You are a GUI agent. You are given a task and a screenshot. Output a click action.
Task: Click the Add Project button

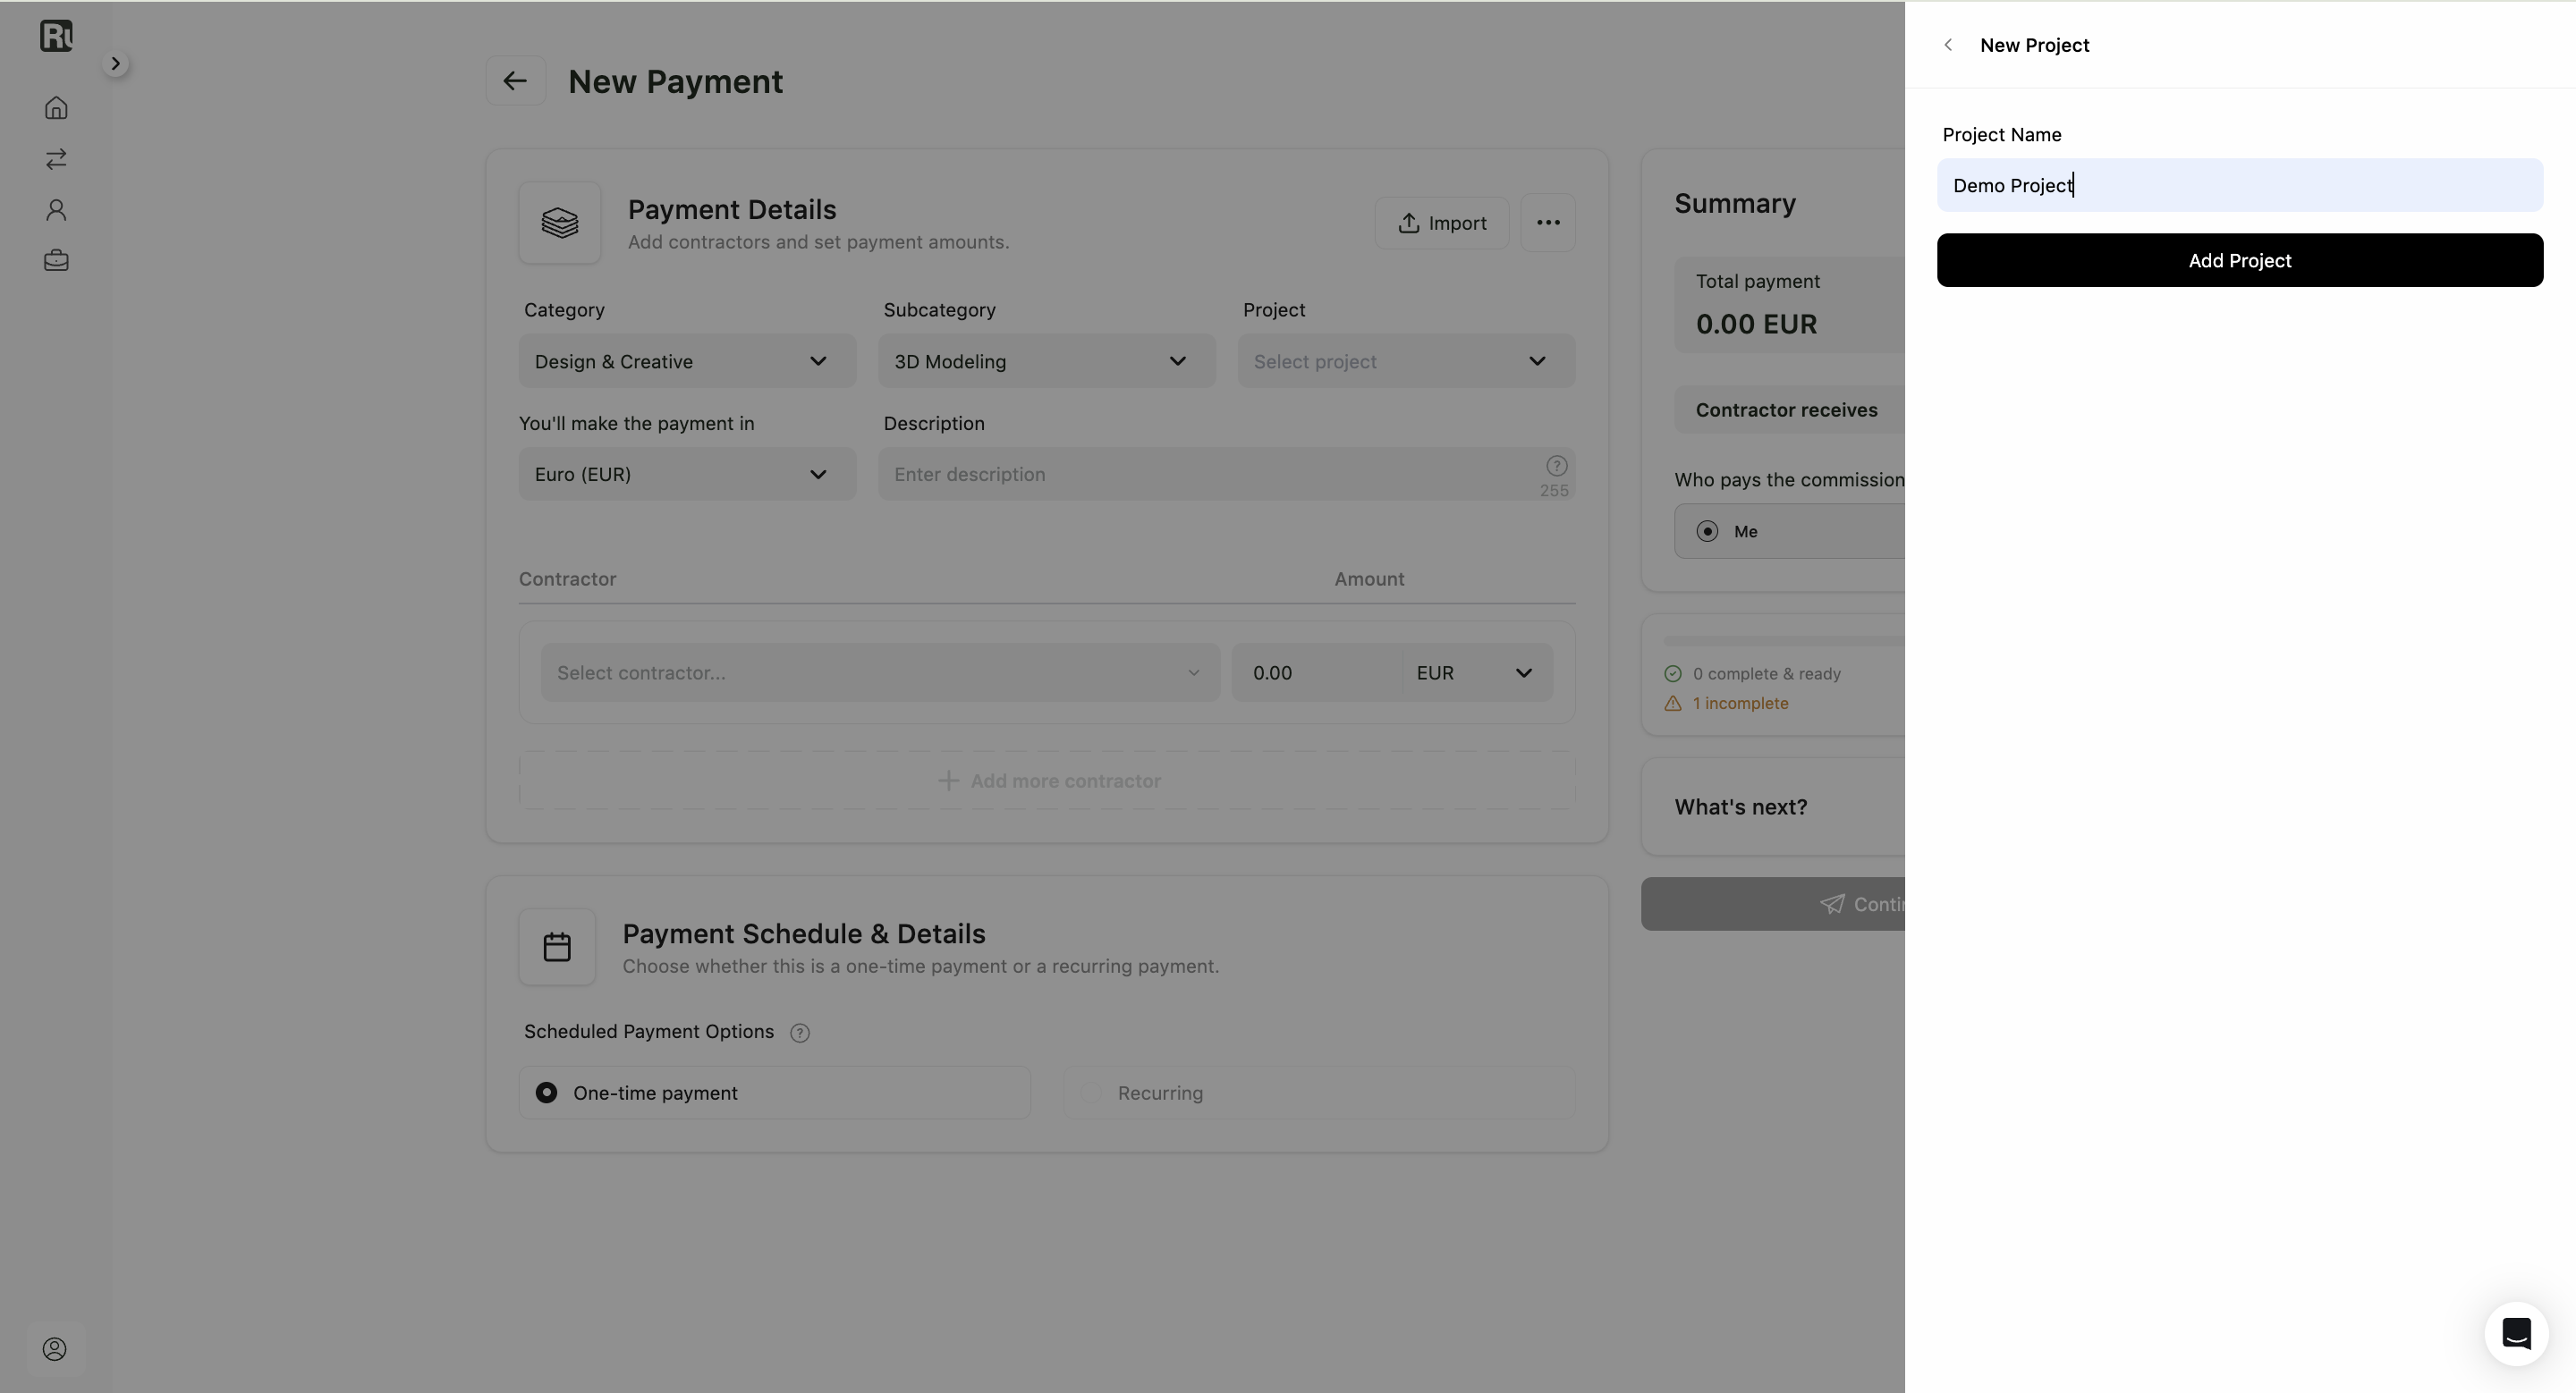click(2239, 261)
